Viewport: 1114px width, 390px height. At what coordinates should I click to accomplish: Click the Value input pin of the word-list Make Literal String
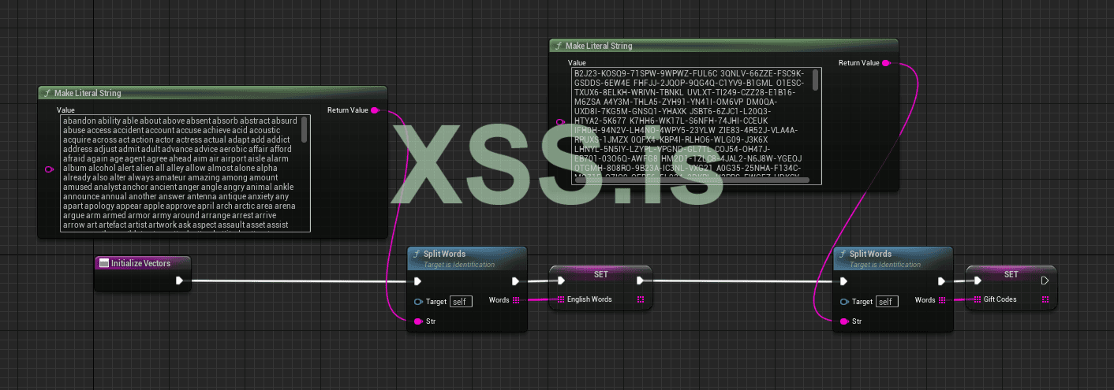50,169
